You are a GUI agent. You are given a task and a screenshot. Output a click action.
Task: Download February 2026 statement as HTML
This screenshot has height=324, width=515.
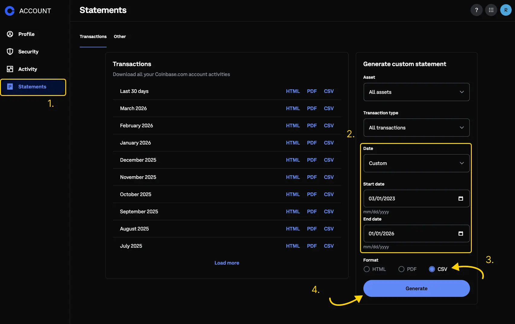click(x=293, y=125)
